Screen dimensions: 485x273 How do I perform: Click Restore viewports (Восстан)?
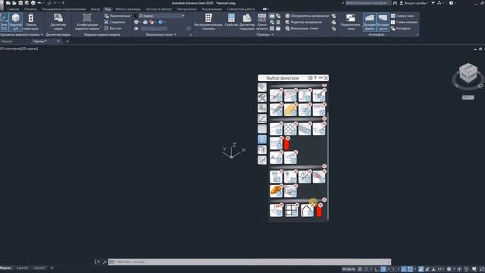point(113,28)
